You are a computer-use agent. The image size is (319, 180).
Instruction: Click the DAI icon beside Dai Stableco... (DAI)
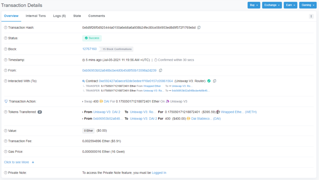click(188, 119)
